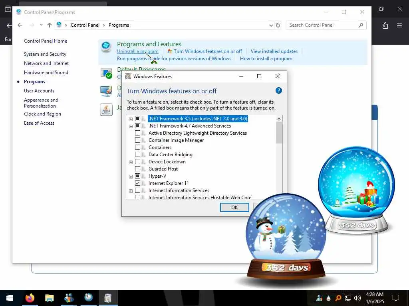Screen dimensions: 409x306
Task: Open the address bar history dropdown
Action: [x=271, y=25]
